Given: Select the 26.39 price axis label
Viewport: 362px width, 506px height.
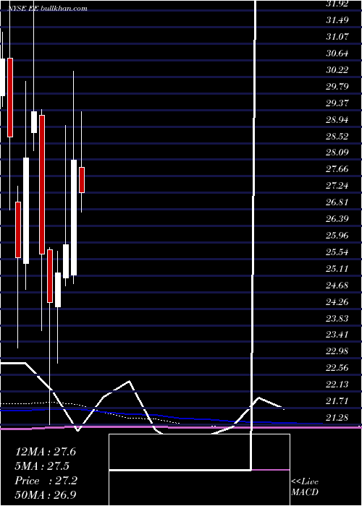Looking at the screenshot, I should 337,219.
